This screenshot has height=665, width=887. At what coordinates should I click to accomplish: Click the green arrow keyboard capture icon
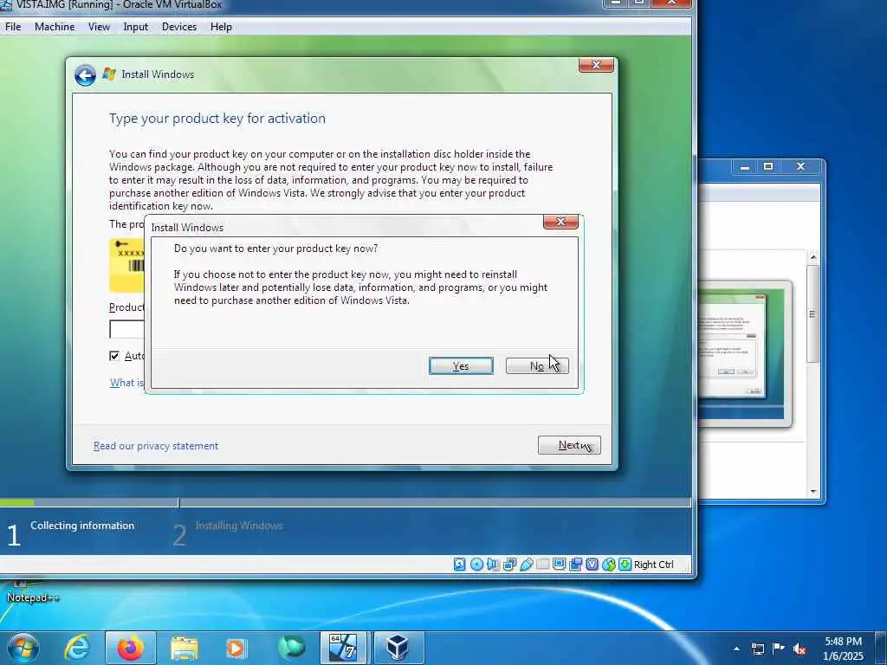coord(625,565)
